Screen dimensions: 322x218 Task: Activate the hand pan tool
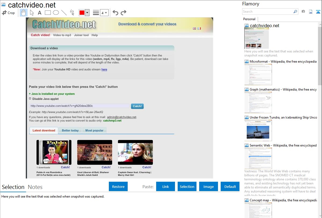pyautogui.click(x=23, y=13)
